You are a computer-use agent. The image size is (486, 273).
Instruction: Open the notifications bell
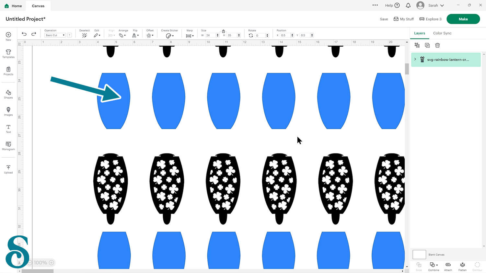408,6
